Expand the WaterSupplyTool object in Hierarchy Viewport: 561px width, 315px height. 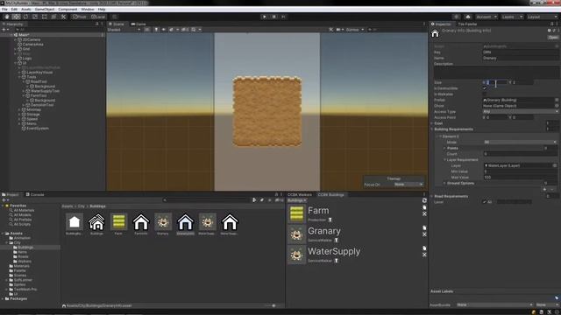coord(24,91)
